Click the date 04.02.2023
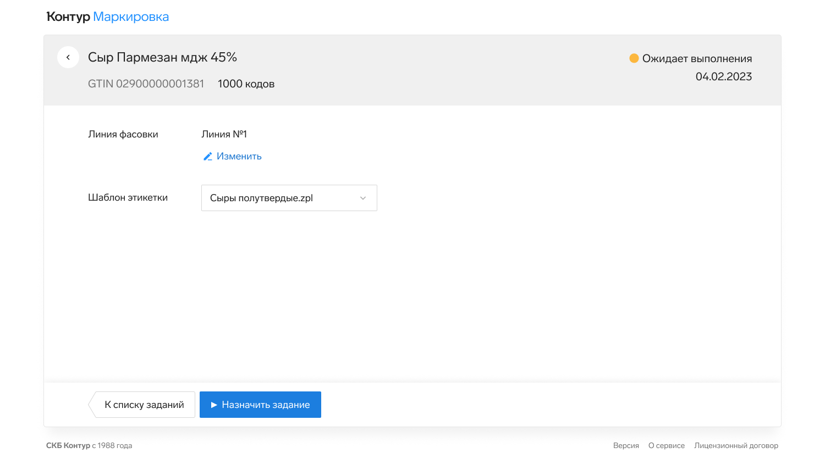 724,77
